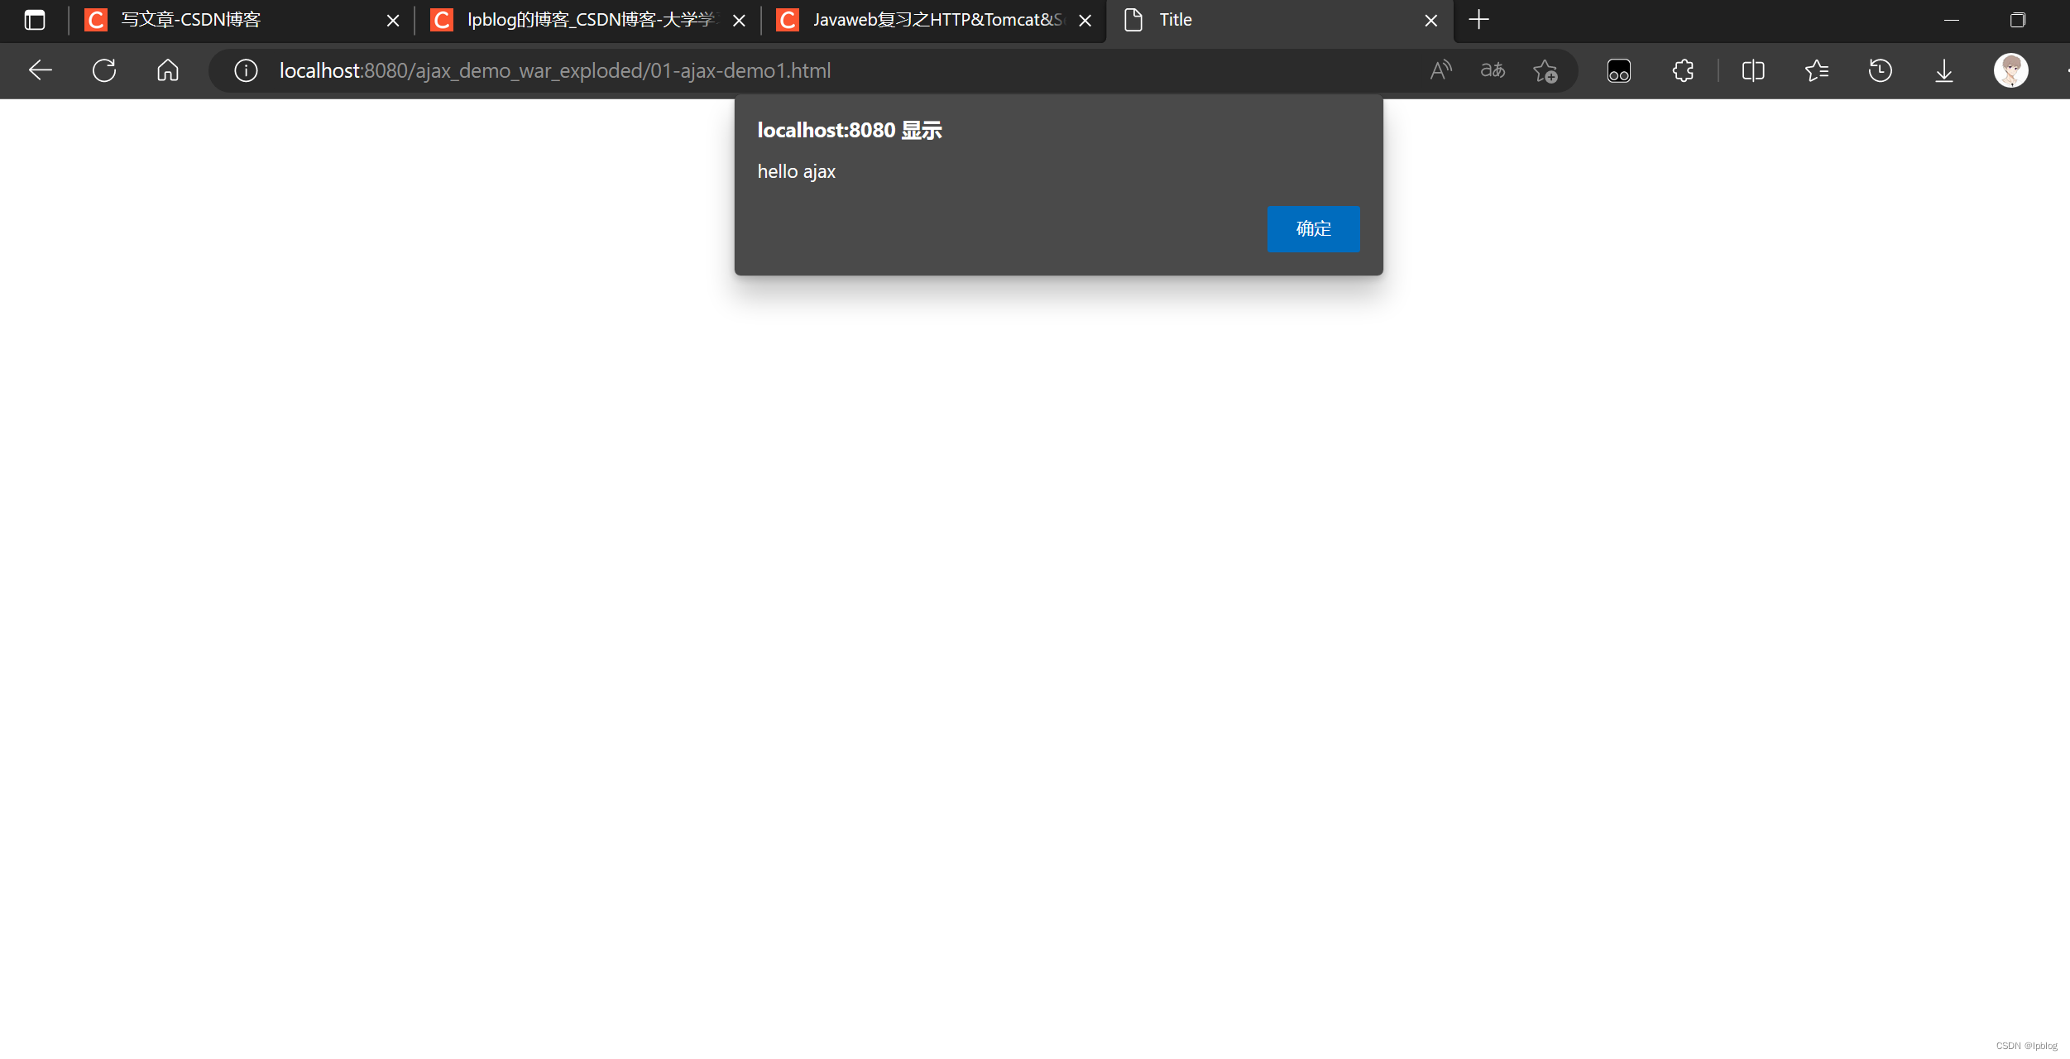Image resolution: width=2070 pixels, height=1059 pixels.
Task: Click the 'localhost:8080 显示' dialog title
Action: pos(849,130)
